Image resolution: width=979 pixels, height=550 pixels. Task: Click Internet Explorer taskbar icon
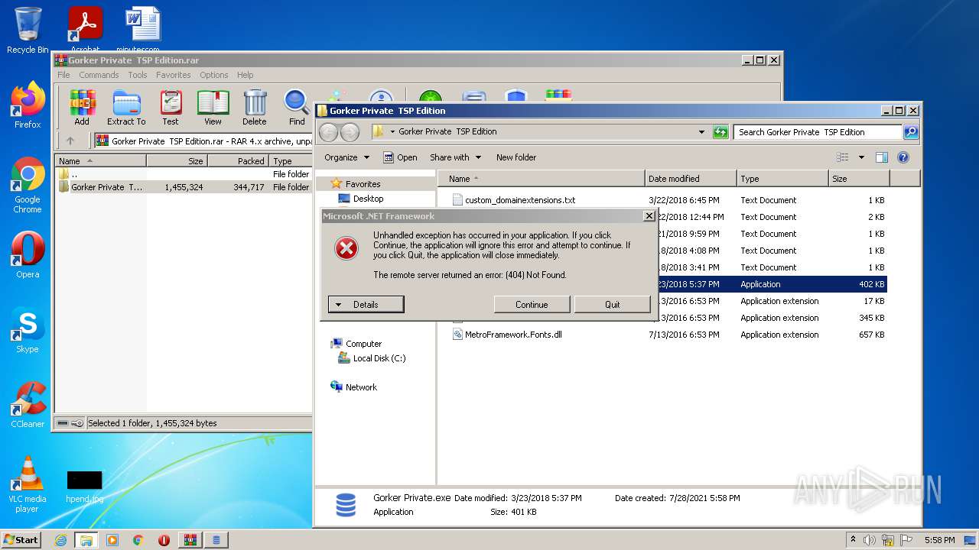tap(60, 540)
